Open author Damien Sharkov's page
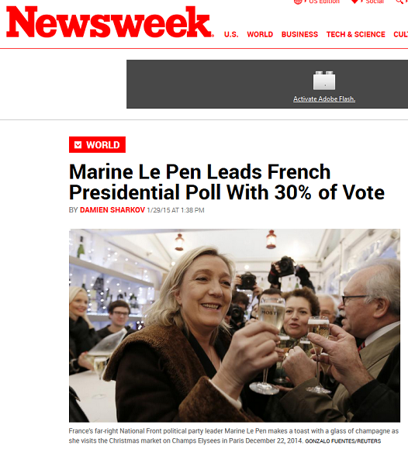This screenshot has width=408, height=449. click(112, 210)
